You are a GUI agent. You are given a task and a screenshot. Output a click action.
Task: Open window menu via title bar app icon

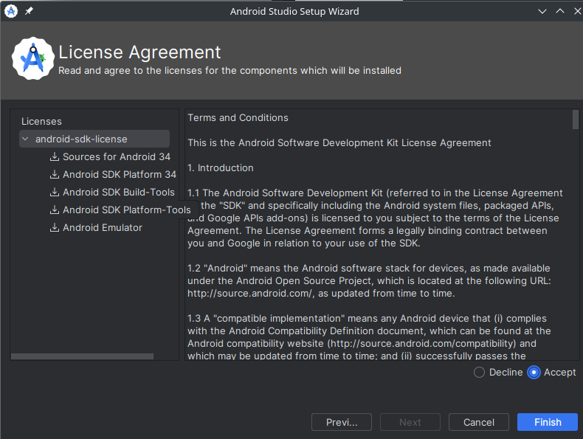11,11
